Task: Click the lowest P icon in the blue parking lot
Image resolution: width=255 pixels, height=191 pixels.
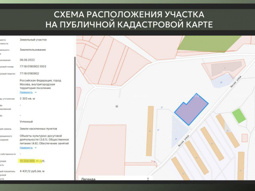Action: [x=176, y=139]
